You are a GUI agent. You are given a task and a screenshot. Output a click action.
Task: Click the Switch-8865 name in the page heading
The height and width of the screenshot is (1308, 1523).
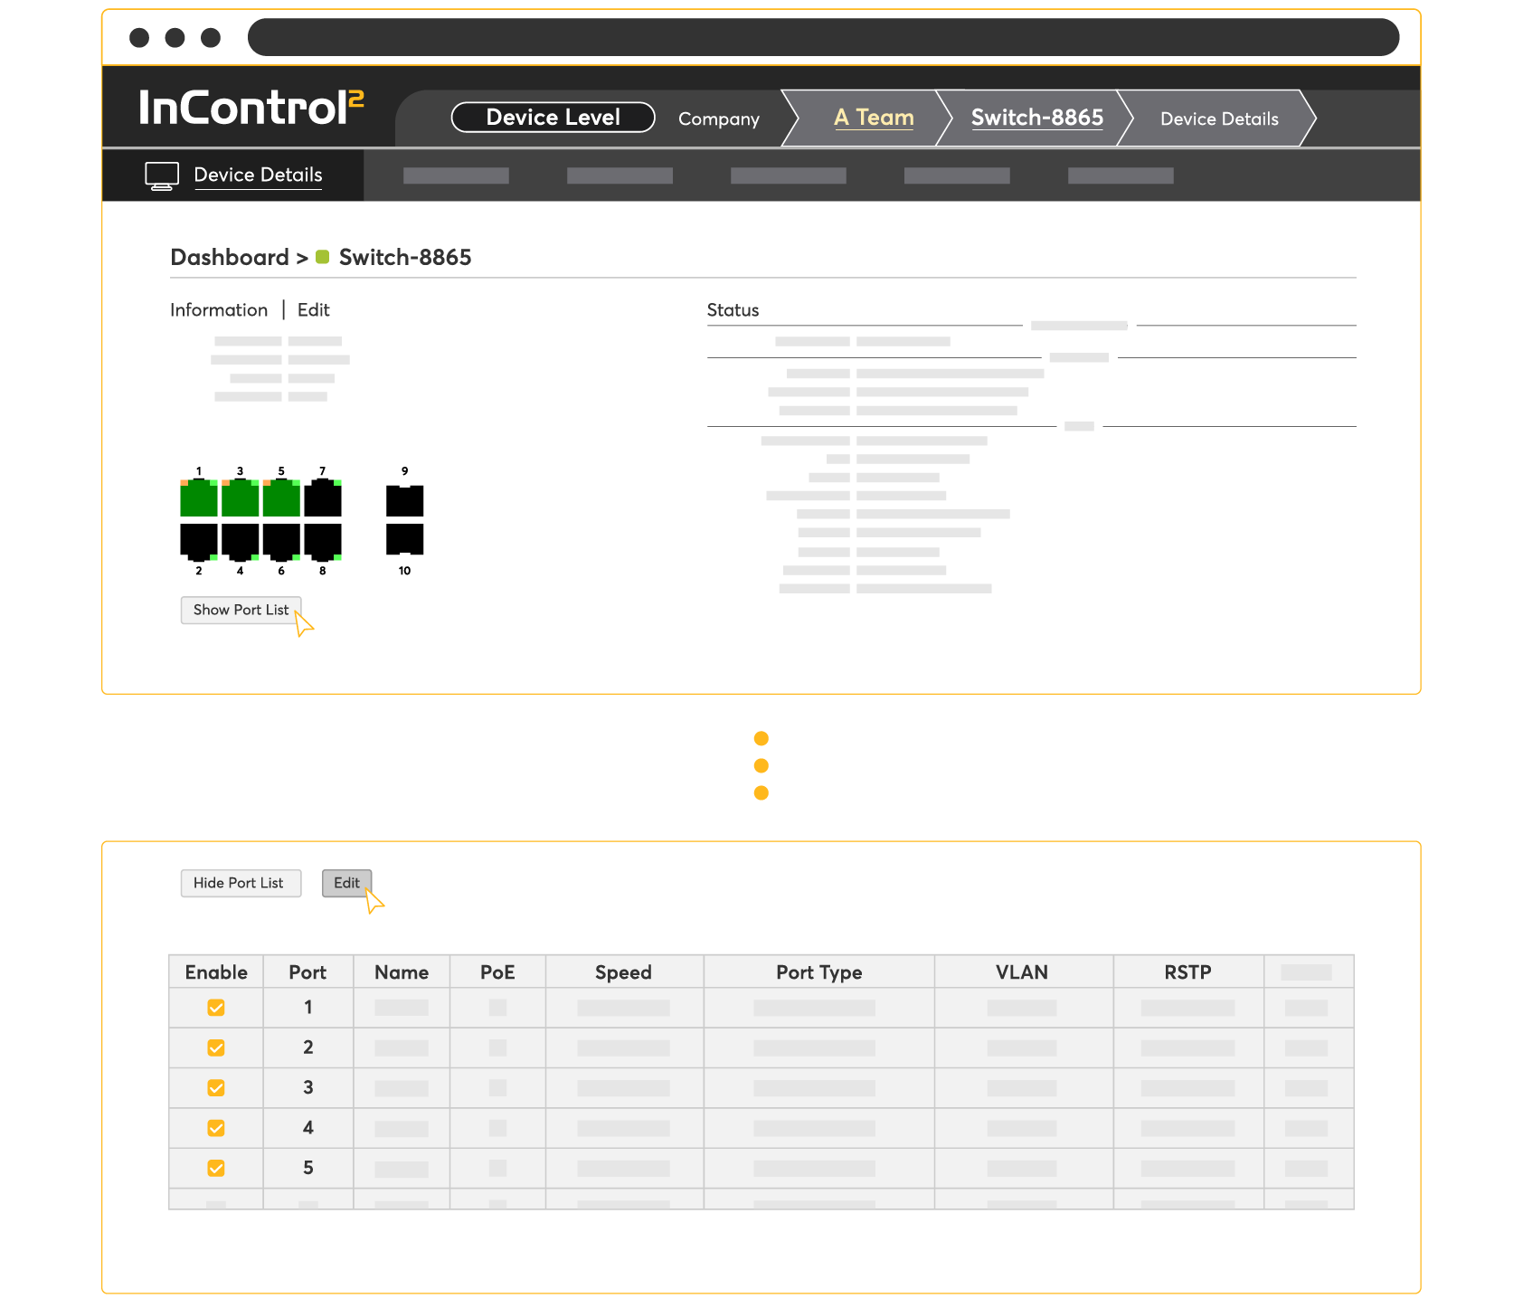tap(405, 258)
